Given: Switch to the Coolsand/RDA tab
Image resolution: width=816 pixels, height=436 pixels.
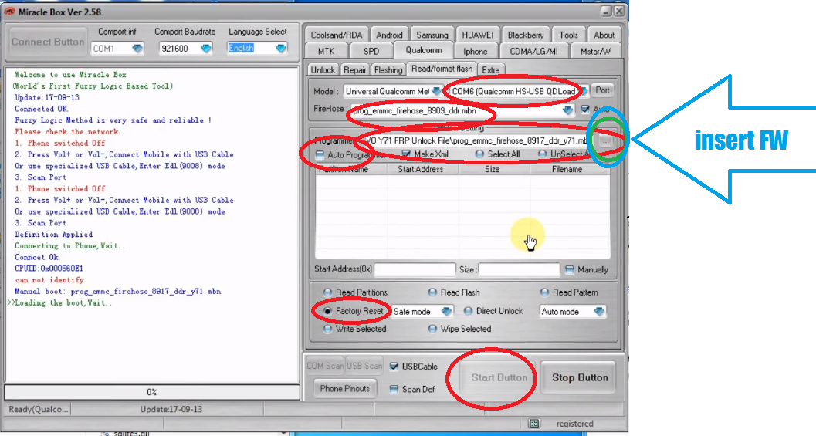Looking at the screenshot, I should 336,35.
